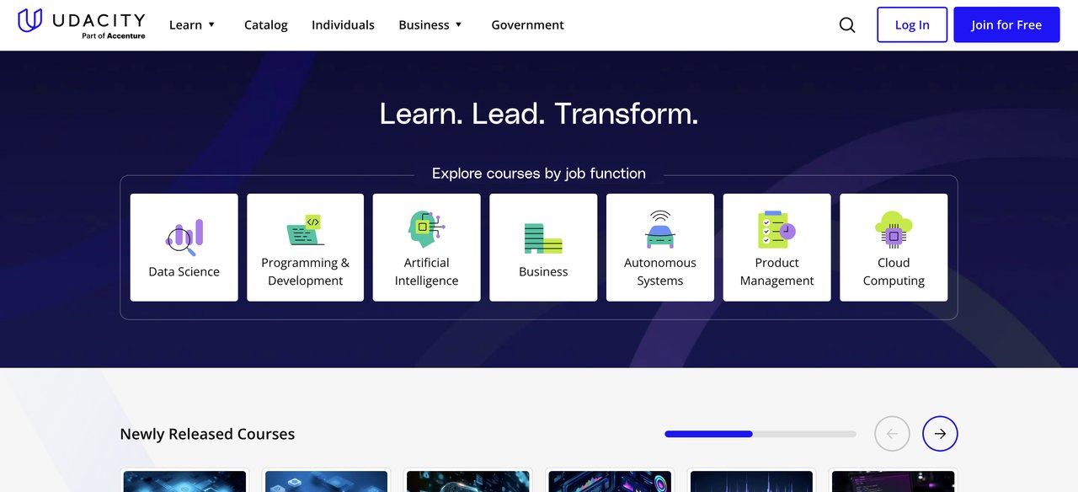Click the Artificial Intelligence card text
This screenshot has height=492, width=1078.
[x=426, y=271]
